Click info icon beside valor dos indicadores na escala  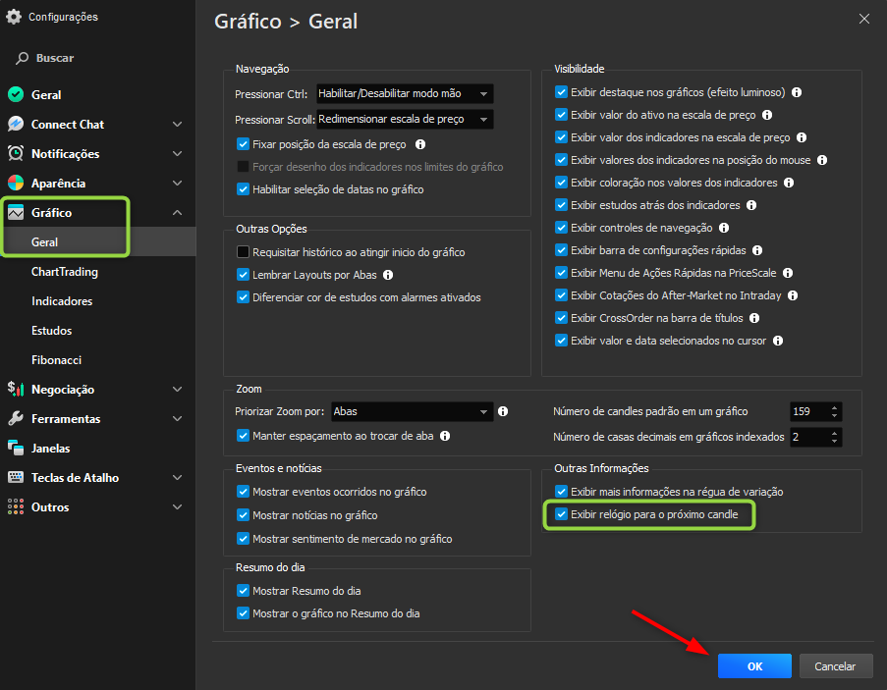pyautogui.click(x=802, y=137)
